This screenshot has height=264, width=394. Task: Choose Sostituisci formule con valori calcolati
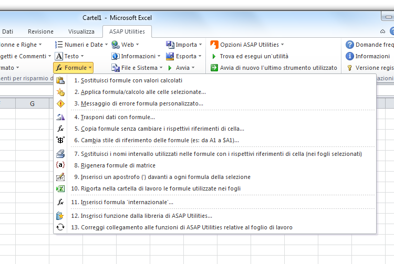point(215,80)
